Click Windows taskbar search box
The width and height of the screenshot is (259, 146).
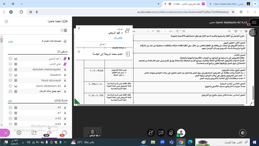pos(223,142)
